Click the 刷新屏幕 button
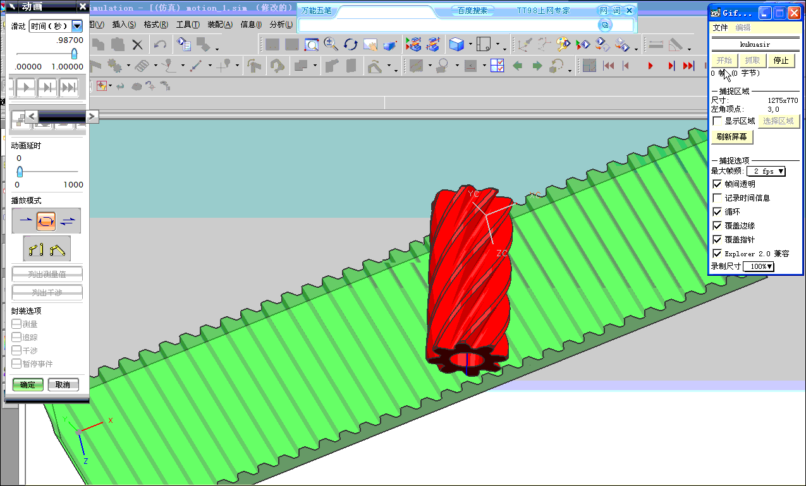 (x=732, y=136)
